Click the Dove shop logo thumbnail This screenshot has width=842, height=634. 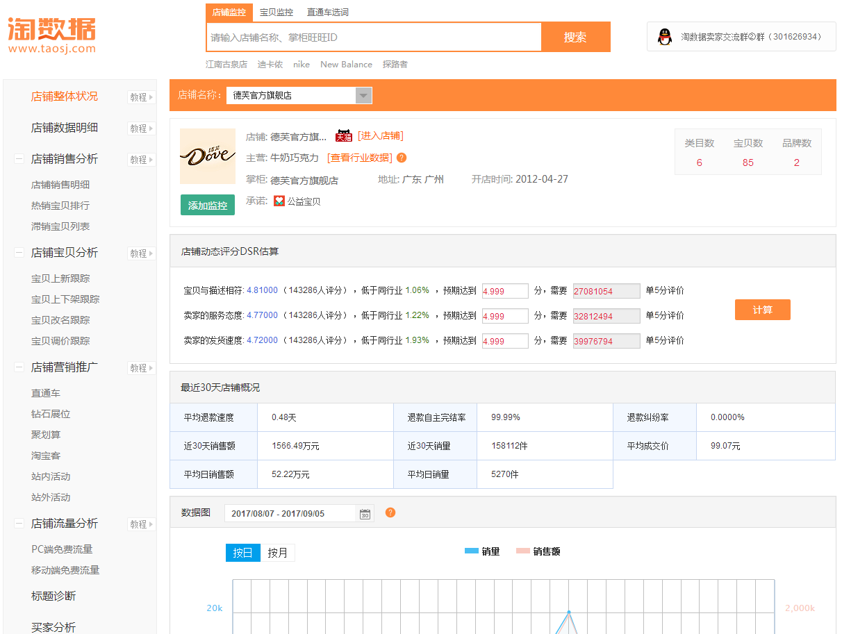click(208, 156)
